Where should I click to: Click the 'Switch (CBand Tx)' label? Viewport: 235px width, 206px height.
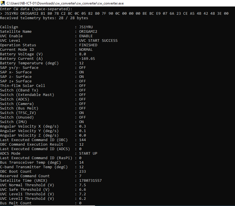tap(19, 90)
